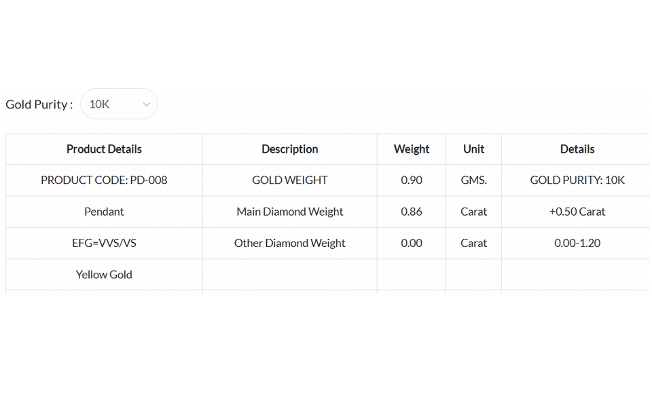Select the 0.86 carat weight value

coord(412,212)
